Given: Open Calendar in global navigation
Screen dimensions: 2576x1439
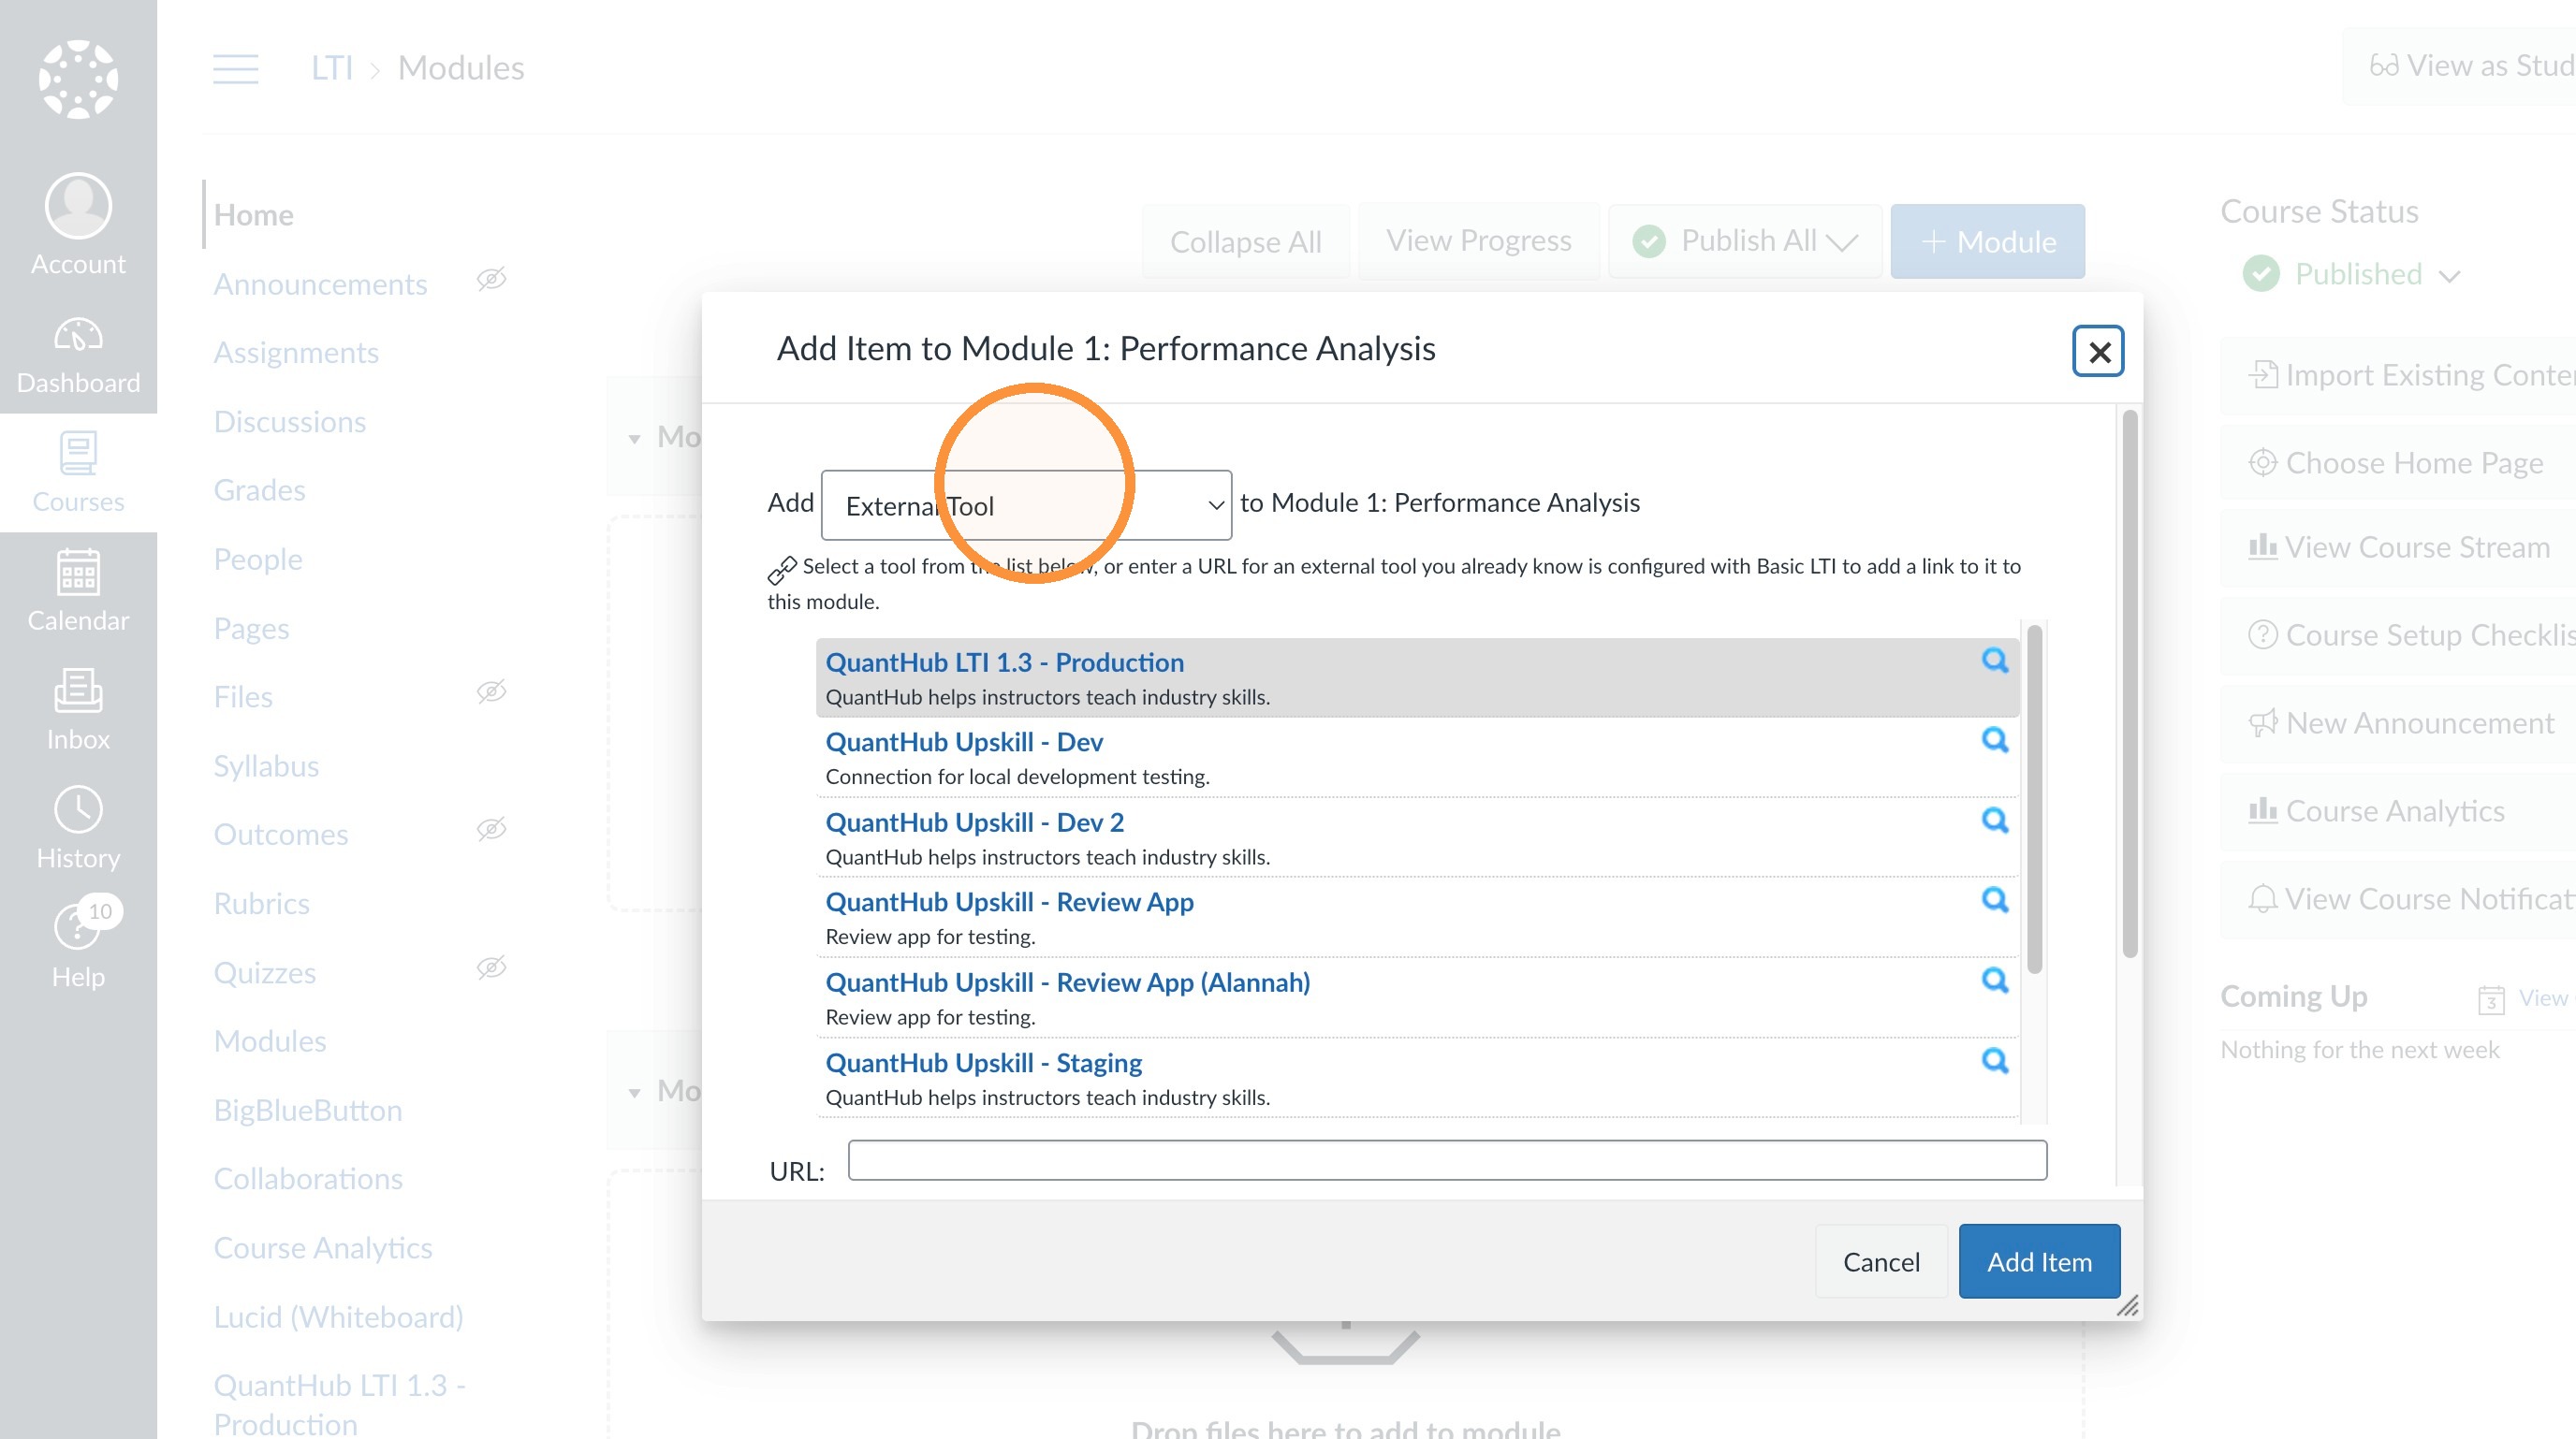Looking at the screenshot, I should pyautogui.click(x=78, y=590).
